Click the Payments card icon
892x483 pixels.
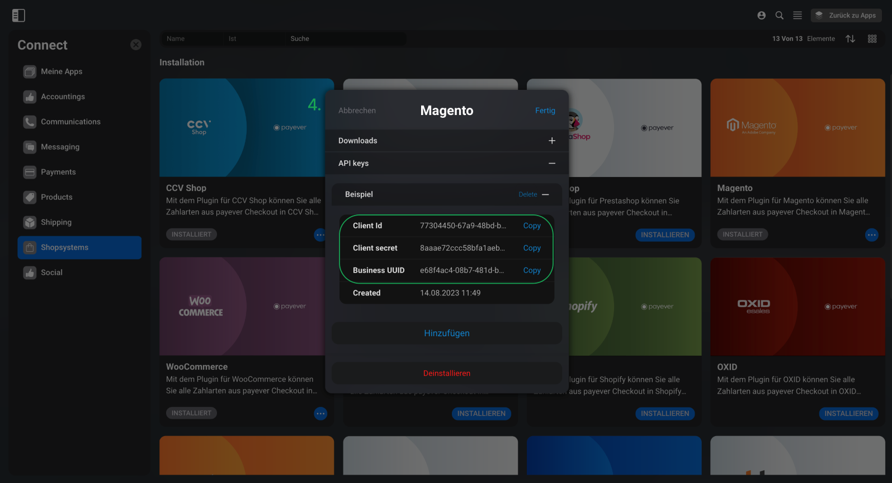coord(30,172)
